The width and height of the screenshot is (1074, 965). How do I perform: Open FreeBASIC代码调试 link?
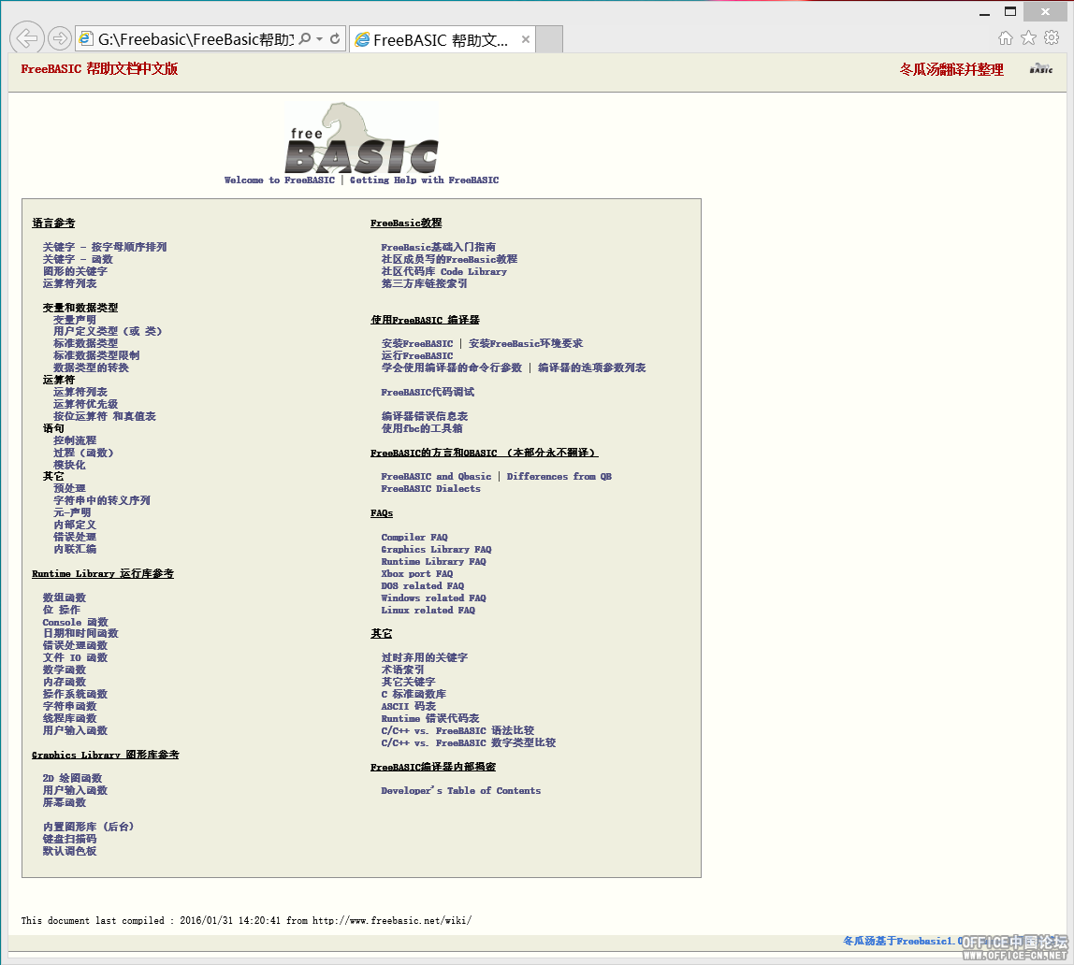pos(428,392)
